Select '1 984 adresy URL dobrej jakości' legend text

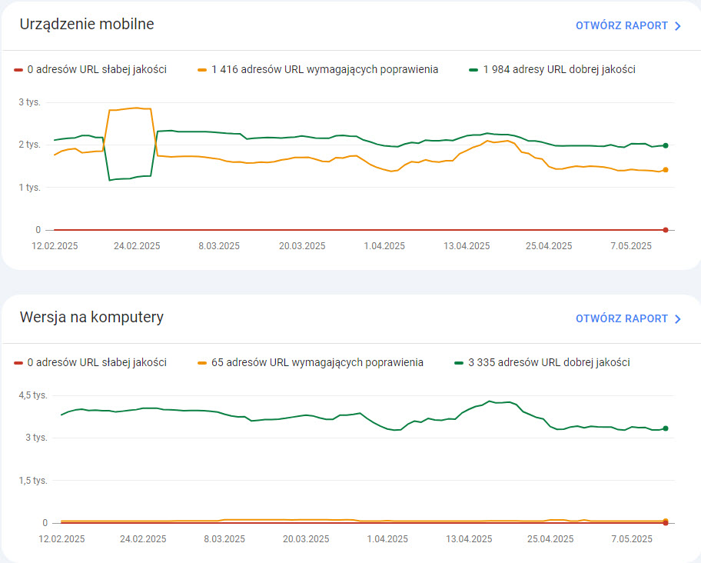[x=559, y=69]
